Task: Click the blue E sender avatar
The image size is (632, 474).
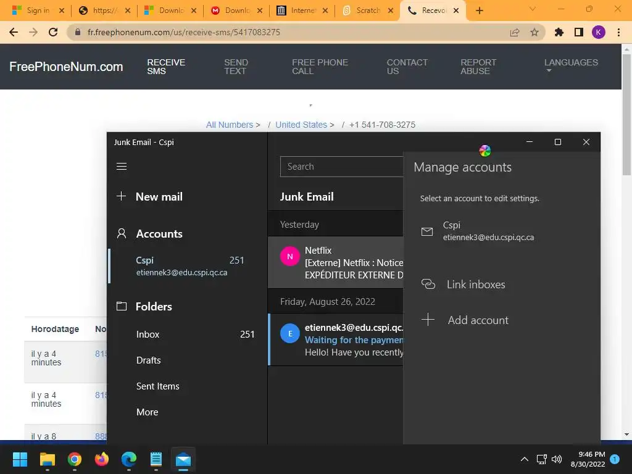Action: coord(290,333)
